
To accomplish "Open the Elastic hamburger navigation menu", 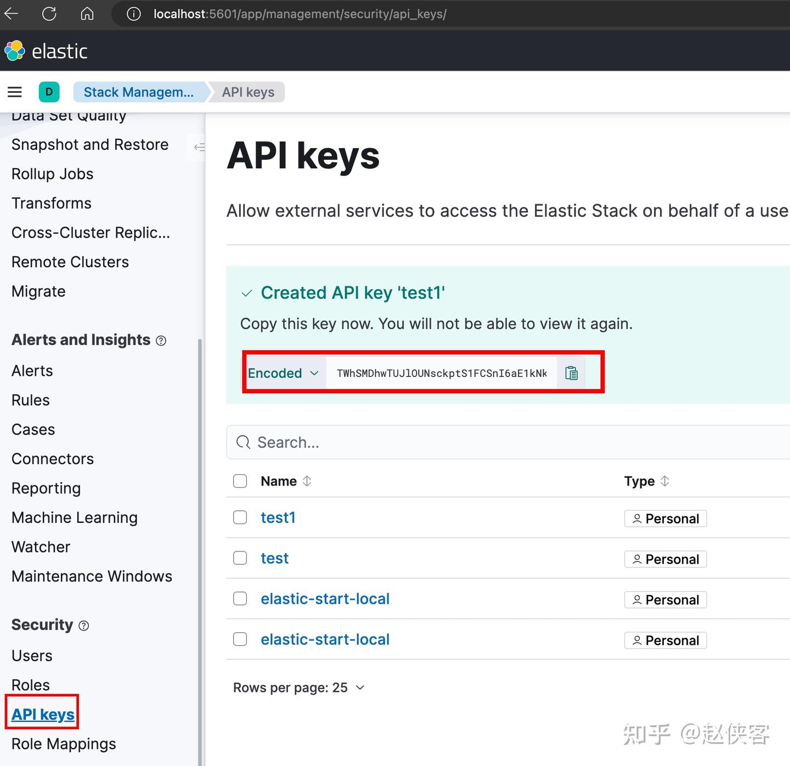I will [x=15, y=92].
